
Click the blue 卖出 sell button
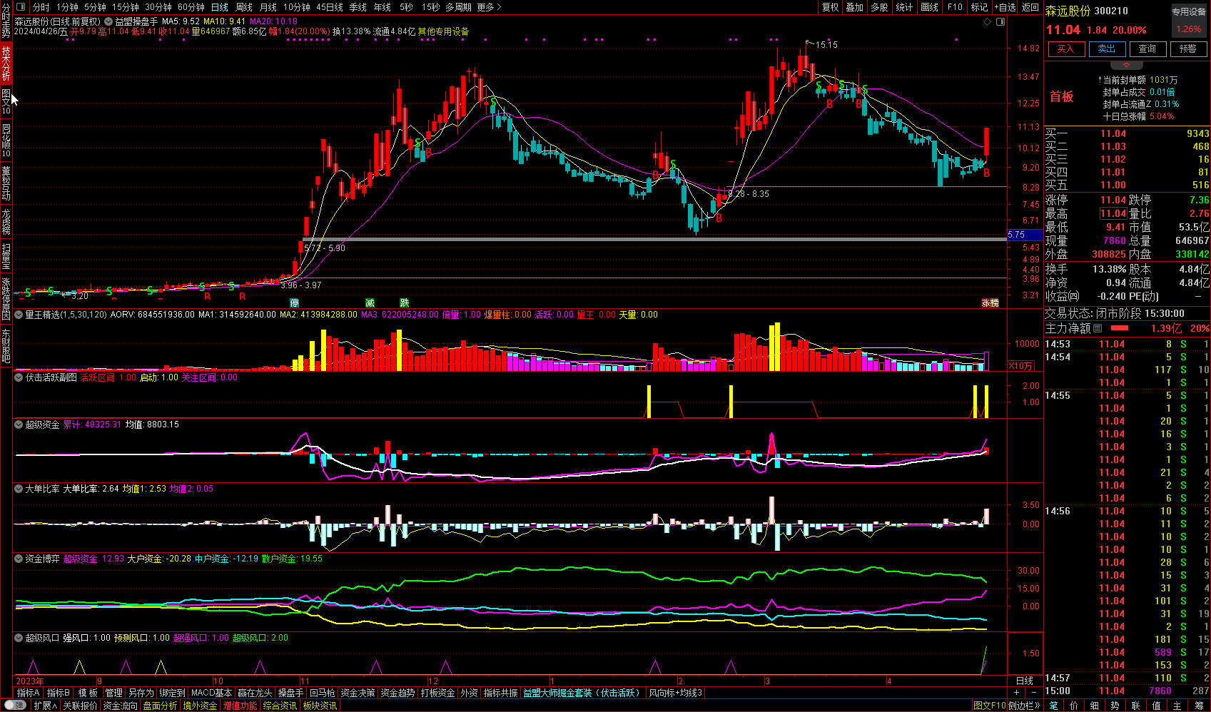pos(1107,49)
